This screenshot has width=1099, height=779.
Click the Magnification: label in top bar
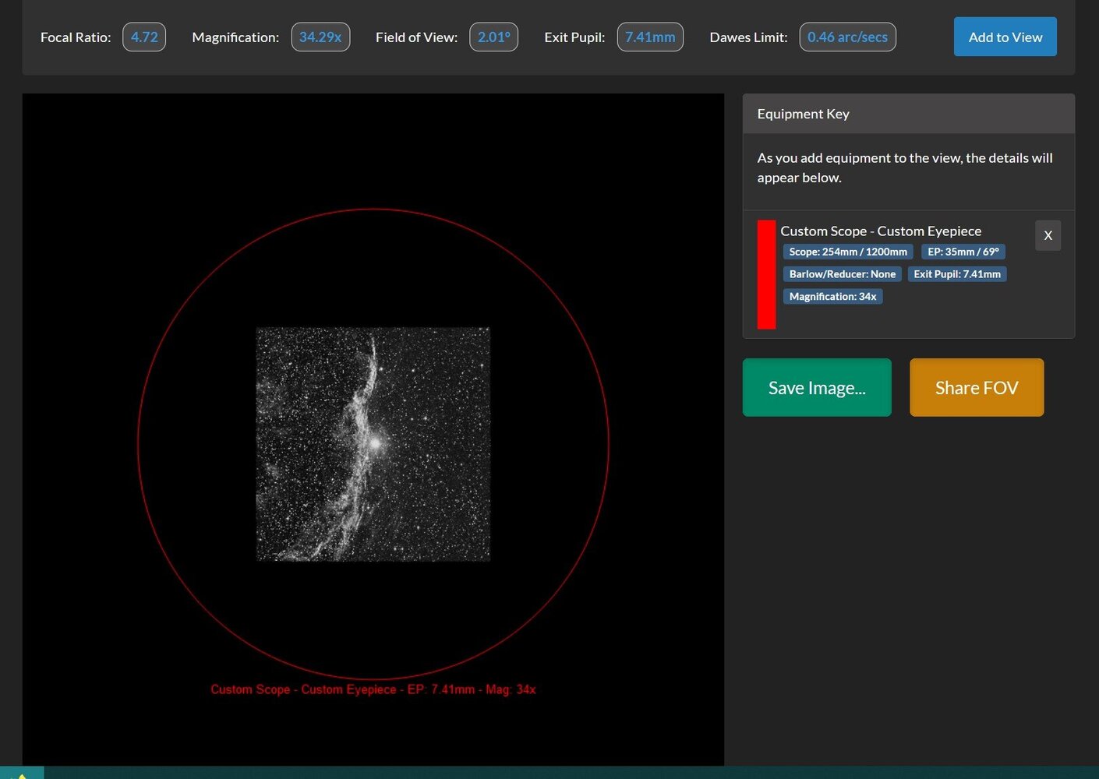(235, 37)
